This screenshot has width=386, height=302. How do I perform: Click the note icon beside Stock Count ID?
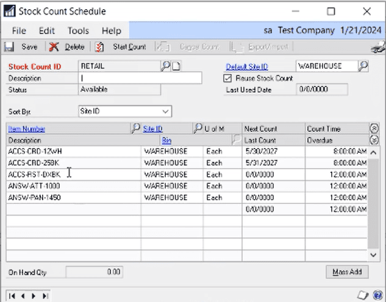[x=176, y=66]
